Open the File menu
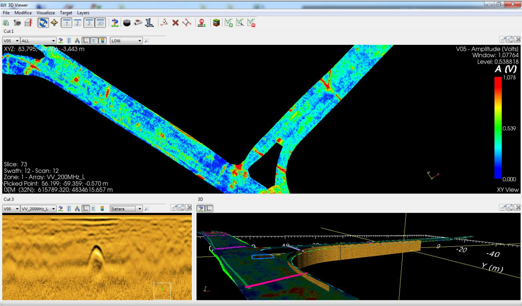 tap(6, 13)
